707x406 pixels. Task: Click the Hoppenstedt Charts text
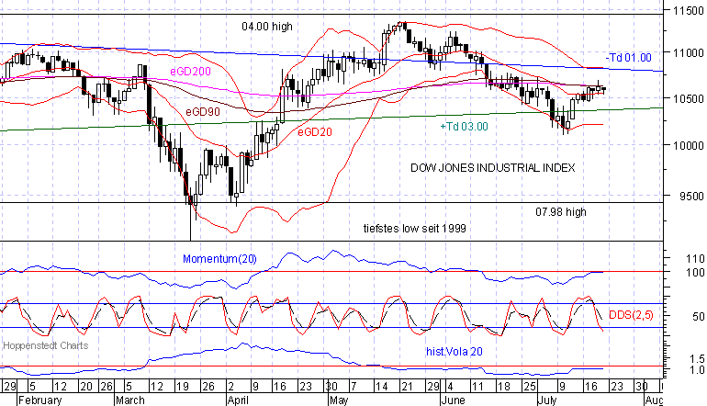point(46,345)
